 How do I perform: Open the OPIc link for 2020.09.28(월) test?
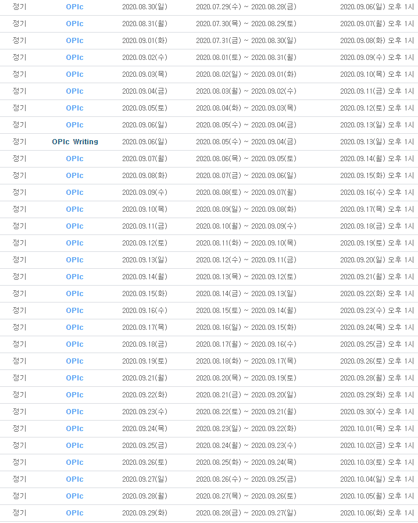click(74, 496)
